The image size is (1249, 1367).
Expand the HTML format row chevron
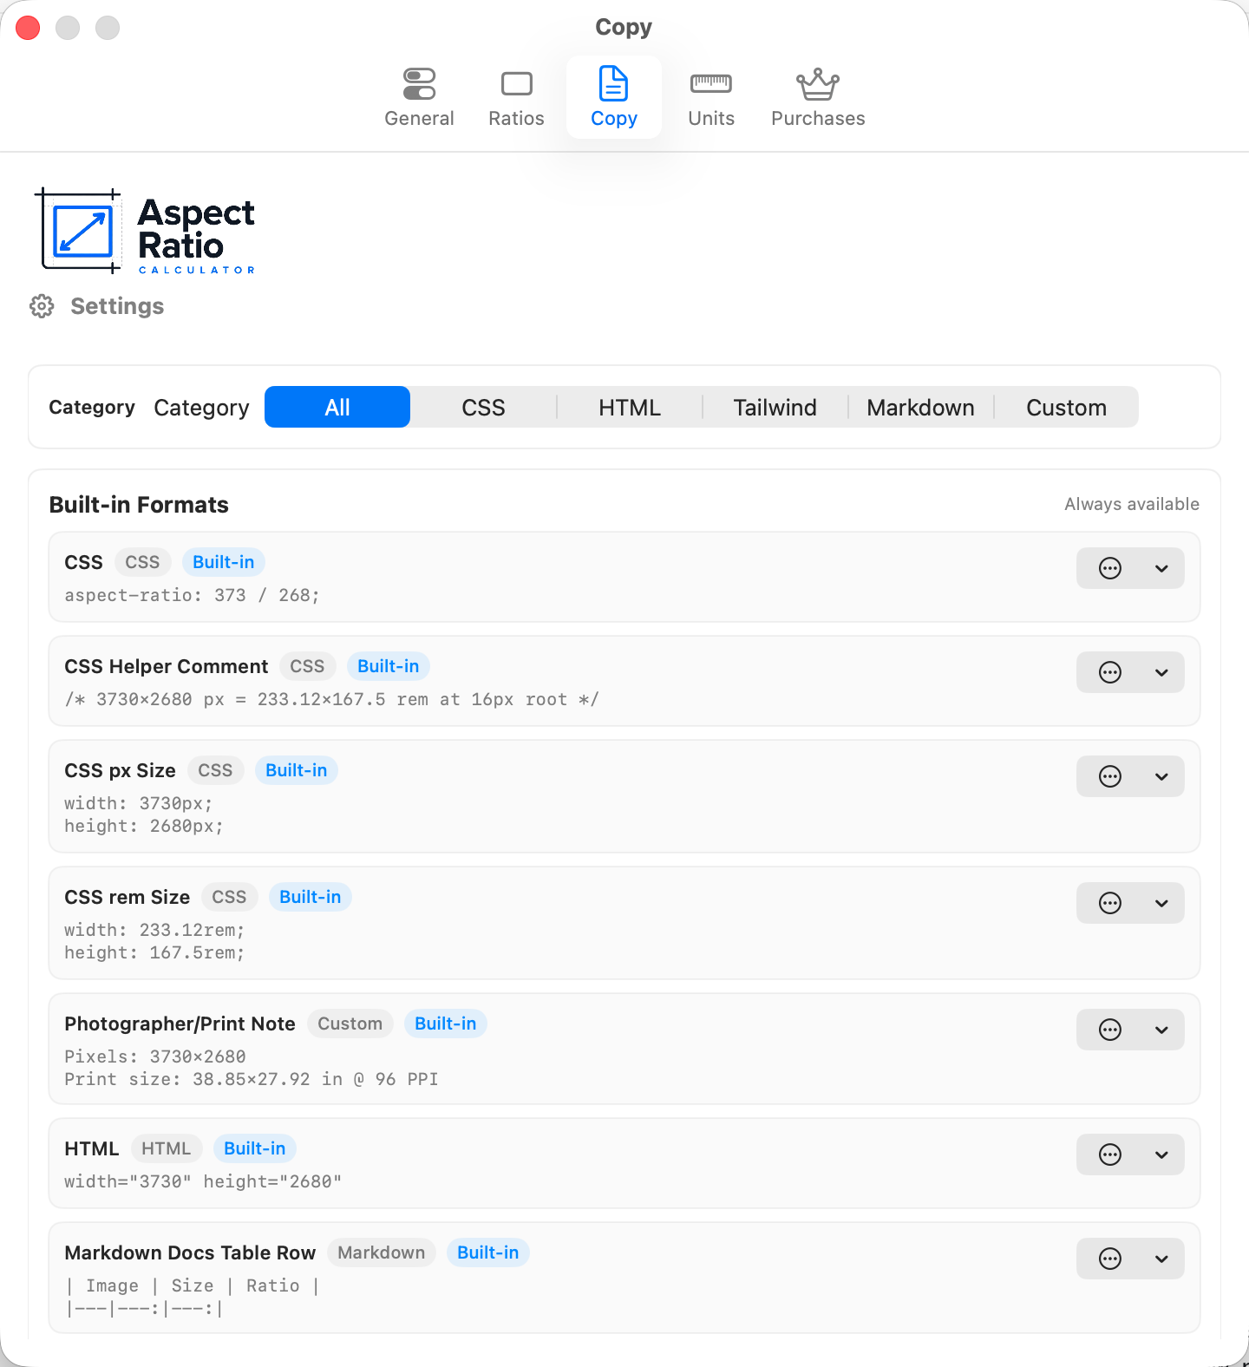[x=1161, y=1154]
